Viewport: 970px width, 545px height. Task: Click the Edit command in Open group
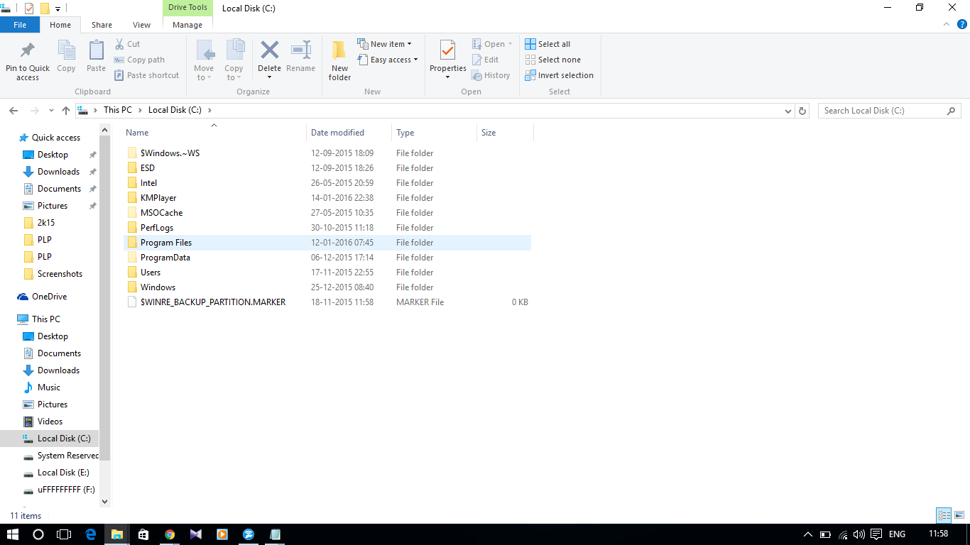(x=486, y=60)
